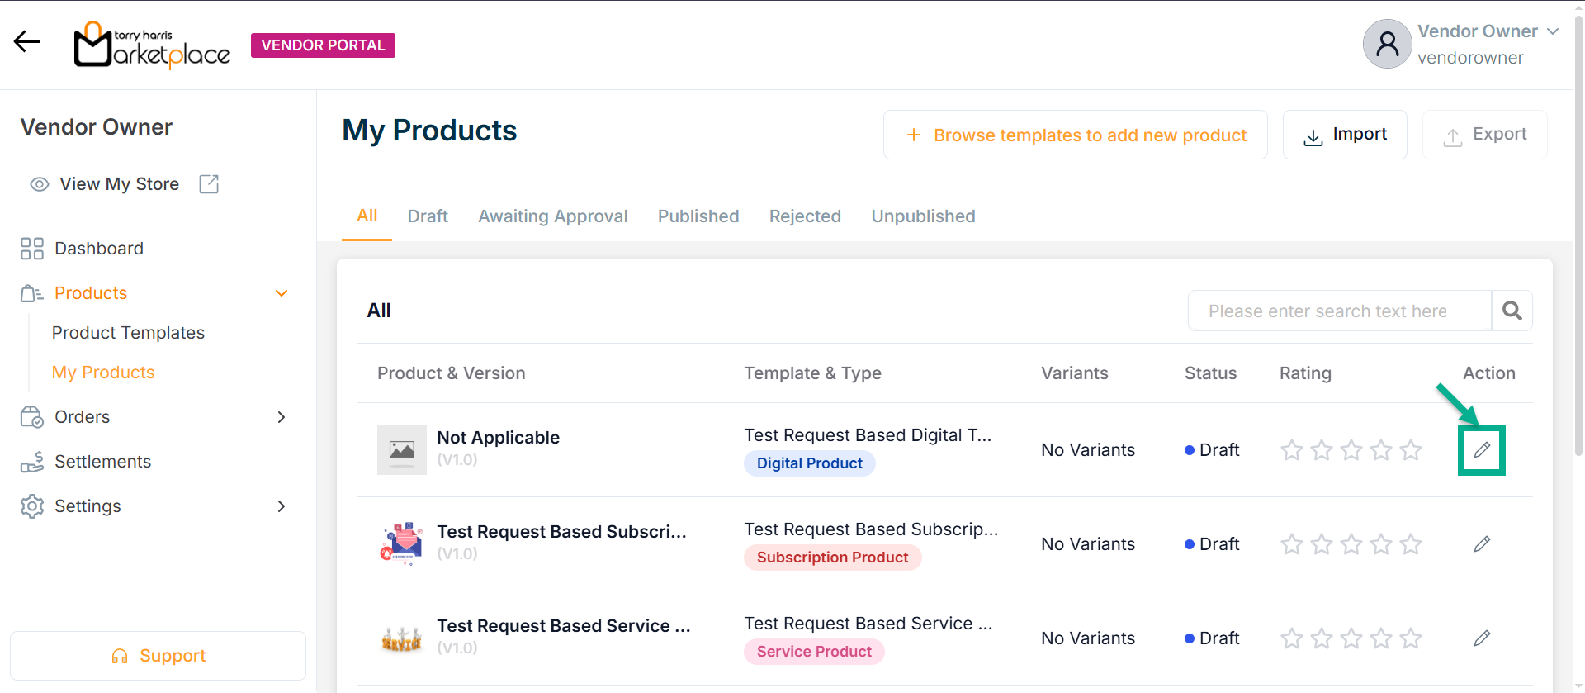Select the Published tab
This screenshot has width=1585, height=693.
tap(698, 216)
